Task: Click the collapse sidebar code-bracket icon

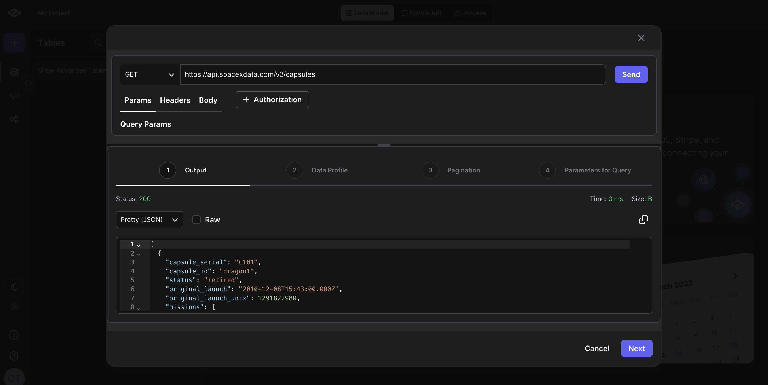Action: 28,83
